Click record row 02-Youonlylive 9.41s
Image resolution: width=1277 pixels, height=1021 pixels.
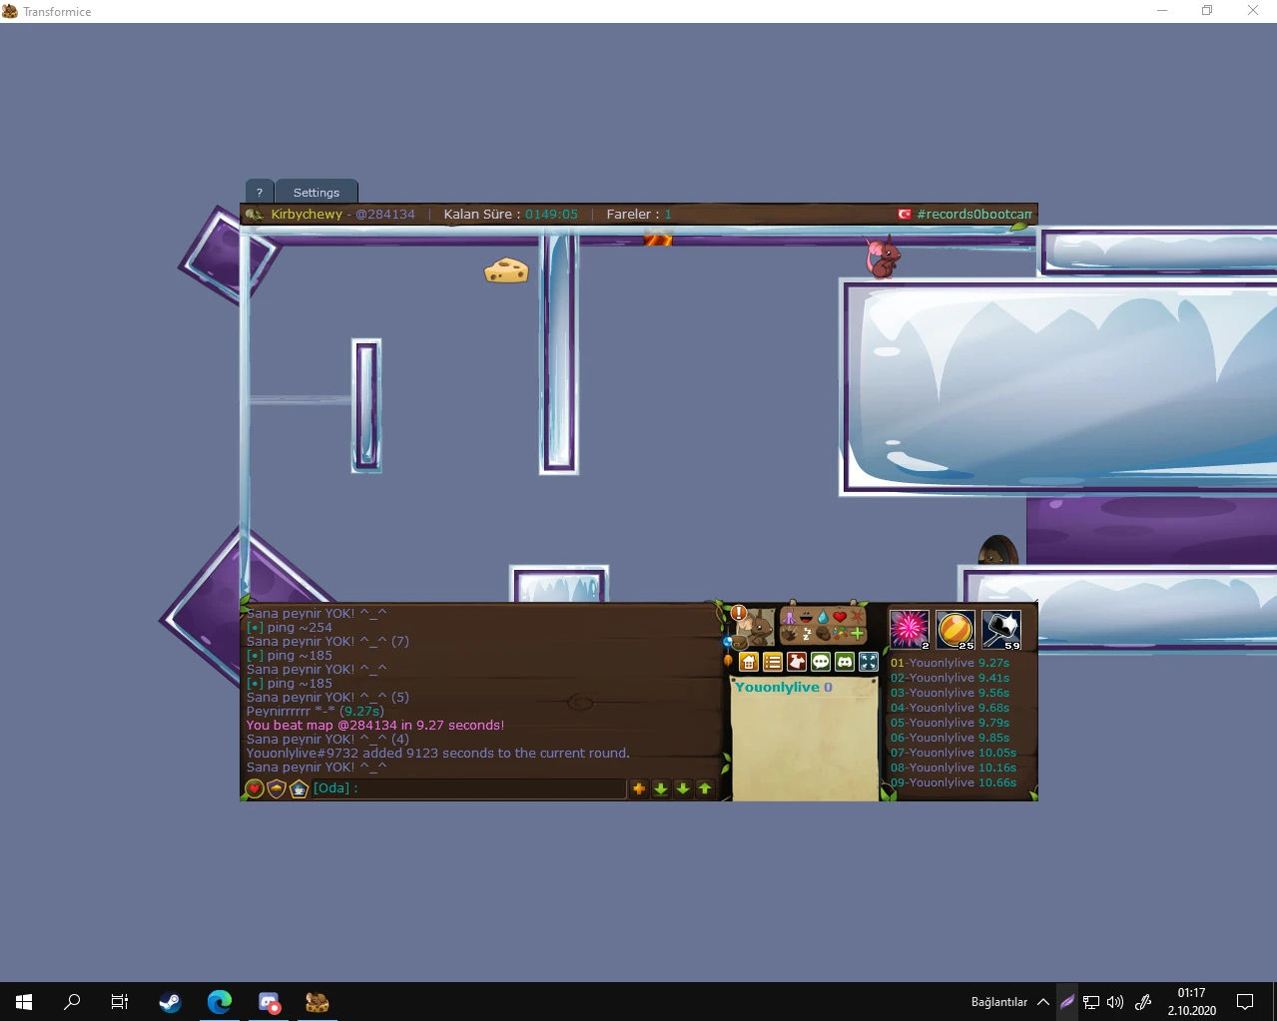pos(951,678)
